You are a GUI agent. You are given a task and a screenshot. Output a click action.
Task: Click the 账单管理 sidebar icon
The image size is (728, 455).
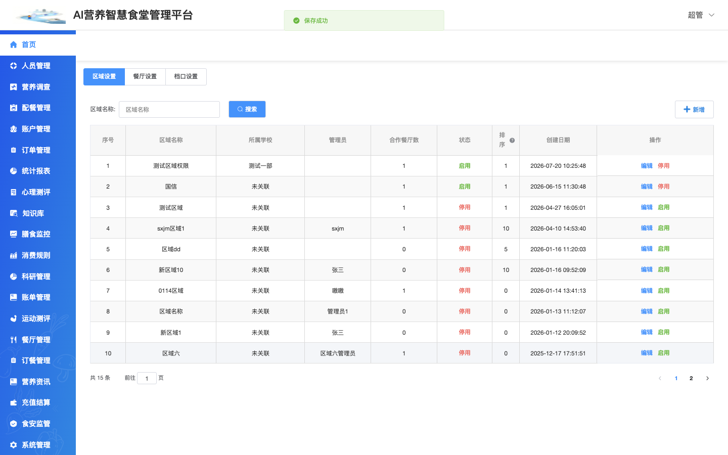(x=14, y=297)
